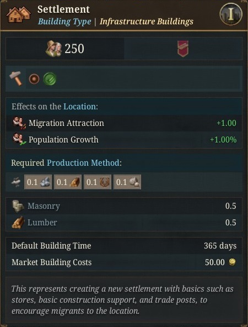The height and width of the screenshot is (327, 248).
Task: Click the Location link in effects header
Action: coord(79,107)
